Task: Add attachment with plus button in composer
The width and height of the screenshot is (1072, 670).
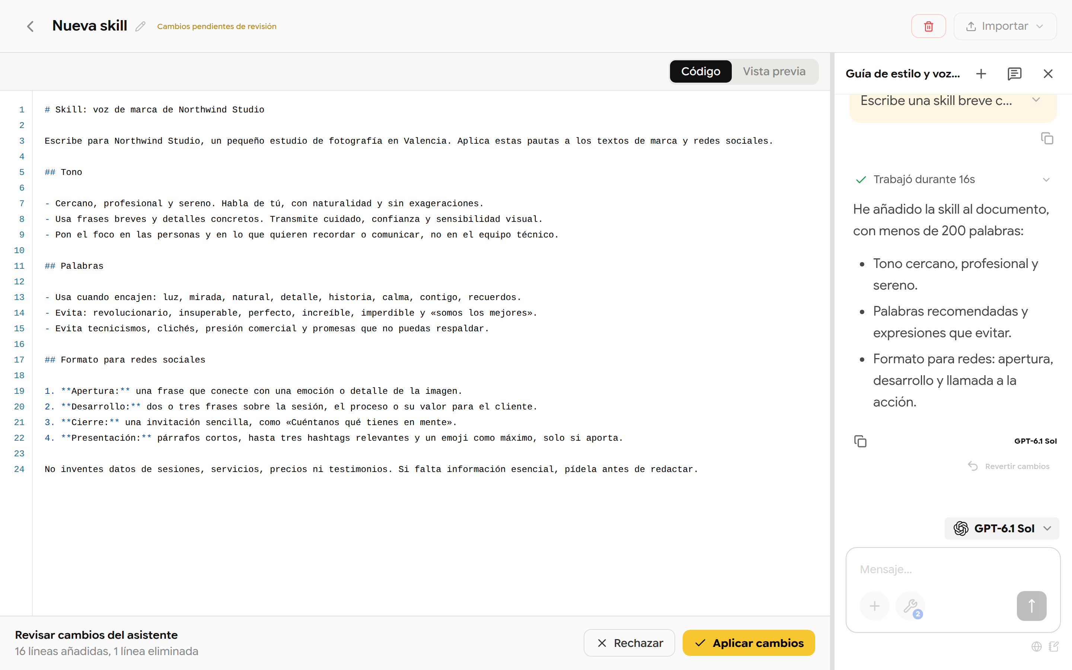Action: pyautogui.click(x=874, y=606)
